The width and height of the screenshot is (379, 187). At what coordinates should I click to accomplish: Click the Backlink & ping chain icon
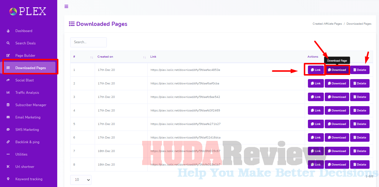coord(8,142)
